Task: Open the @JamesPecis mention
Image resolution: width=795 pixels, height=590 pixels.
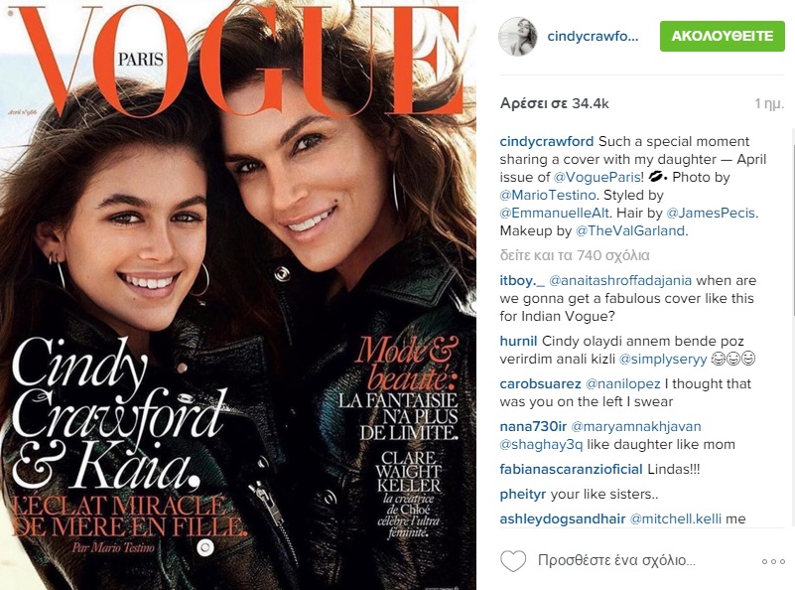Action: pos(711,214)
